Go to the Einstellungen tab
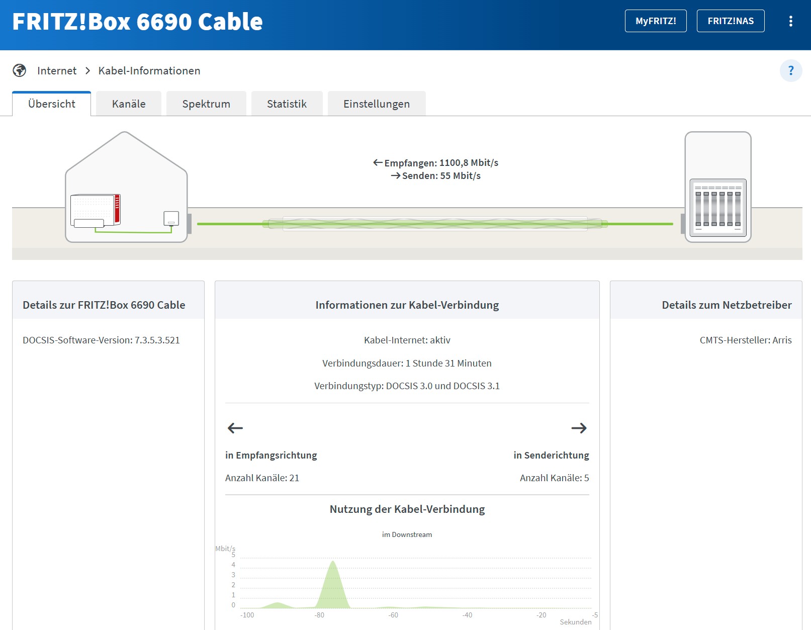811x630 pixels. point(376,104)
